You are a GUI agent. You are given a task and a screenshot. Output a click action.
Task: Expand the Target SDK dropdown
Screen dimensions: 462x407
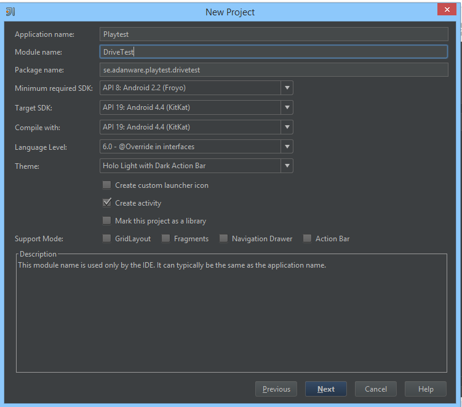pyautogui.click(x=287, y=107)
